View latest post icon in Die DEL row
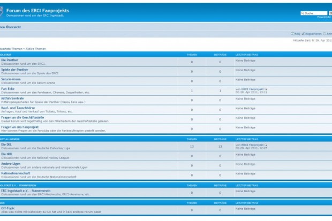The width and height of the screenshot is (332, 221). point(266,145)
